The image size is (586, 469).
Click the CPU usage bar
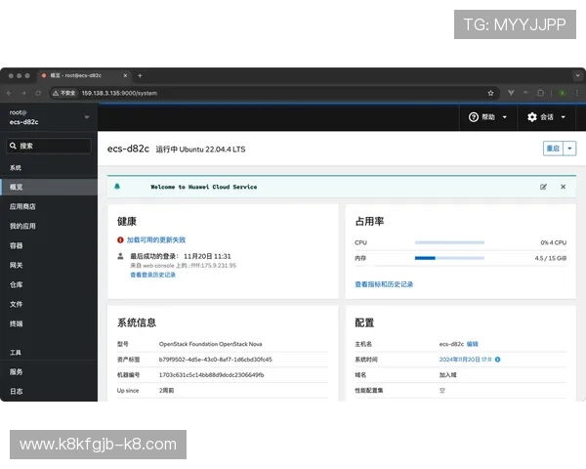click(x=449, y=242)
